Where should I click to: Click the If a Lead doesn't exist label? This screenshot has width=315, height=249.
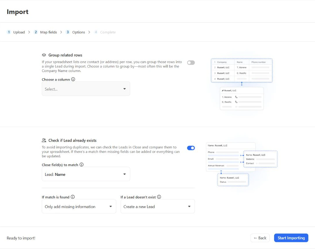(138, 197)
